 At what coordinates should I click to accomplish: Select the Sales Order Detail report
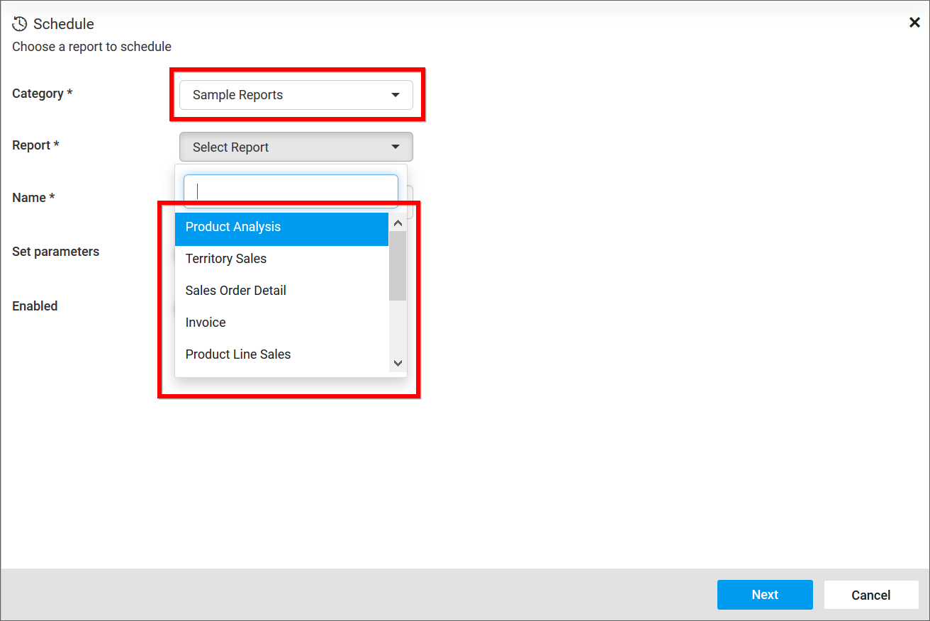click(281, 291)
